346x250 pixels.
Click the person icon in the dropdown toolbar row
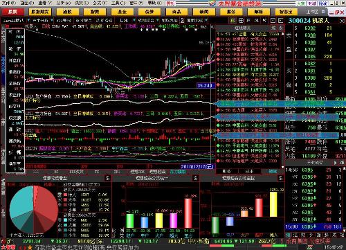[x=182, y=21]
